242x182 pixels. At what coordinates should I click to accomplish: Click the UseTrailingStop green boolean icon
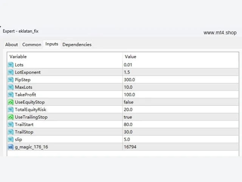(x=11, y=117)
